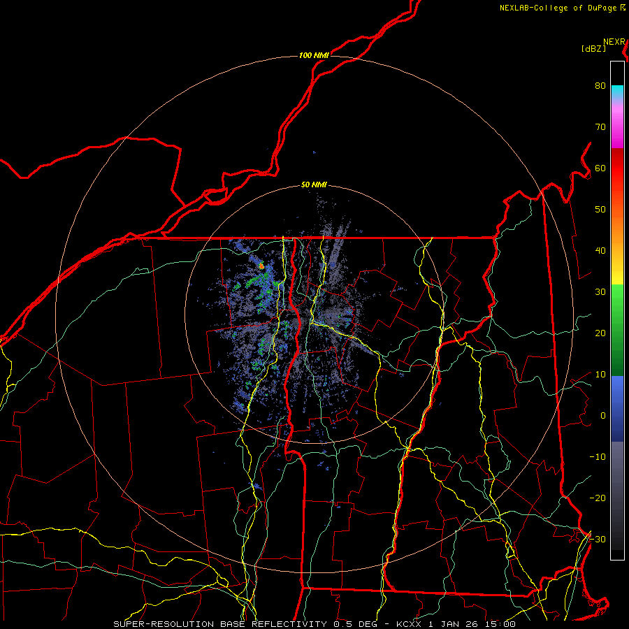Click the 80 value on dBZ scale
The image size is (629, 629).
pyautogui.click(x=600, y=86)
